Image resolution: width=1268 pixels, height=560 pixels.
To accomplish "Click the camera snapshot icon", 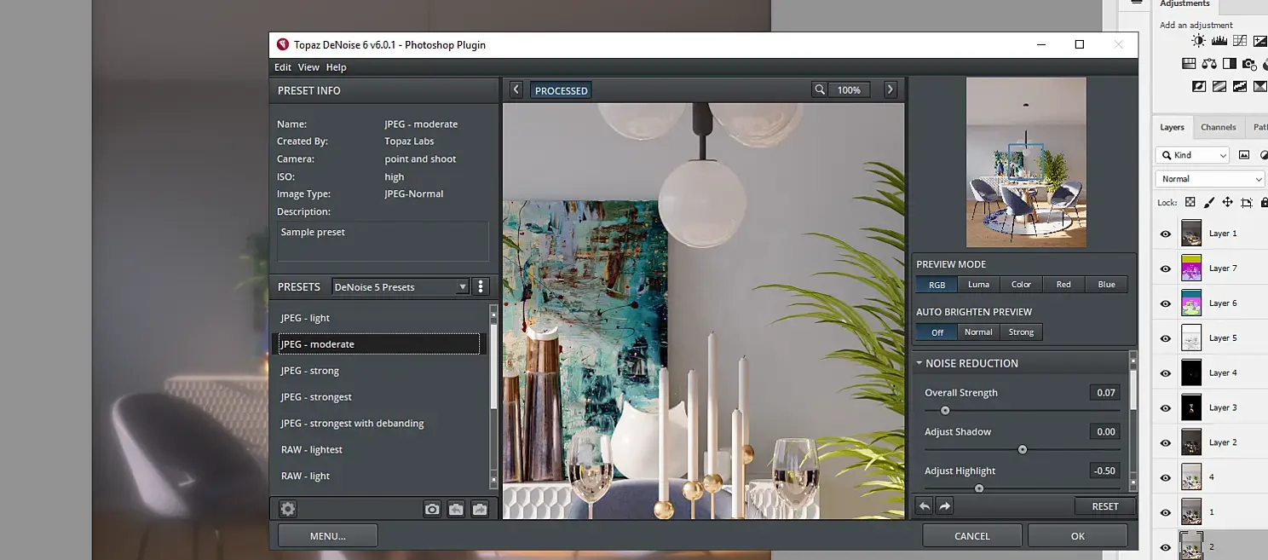I will point(432,509).
